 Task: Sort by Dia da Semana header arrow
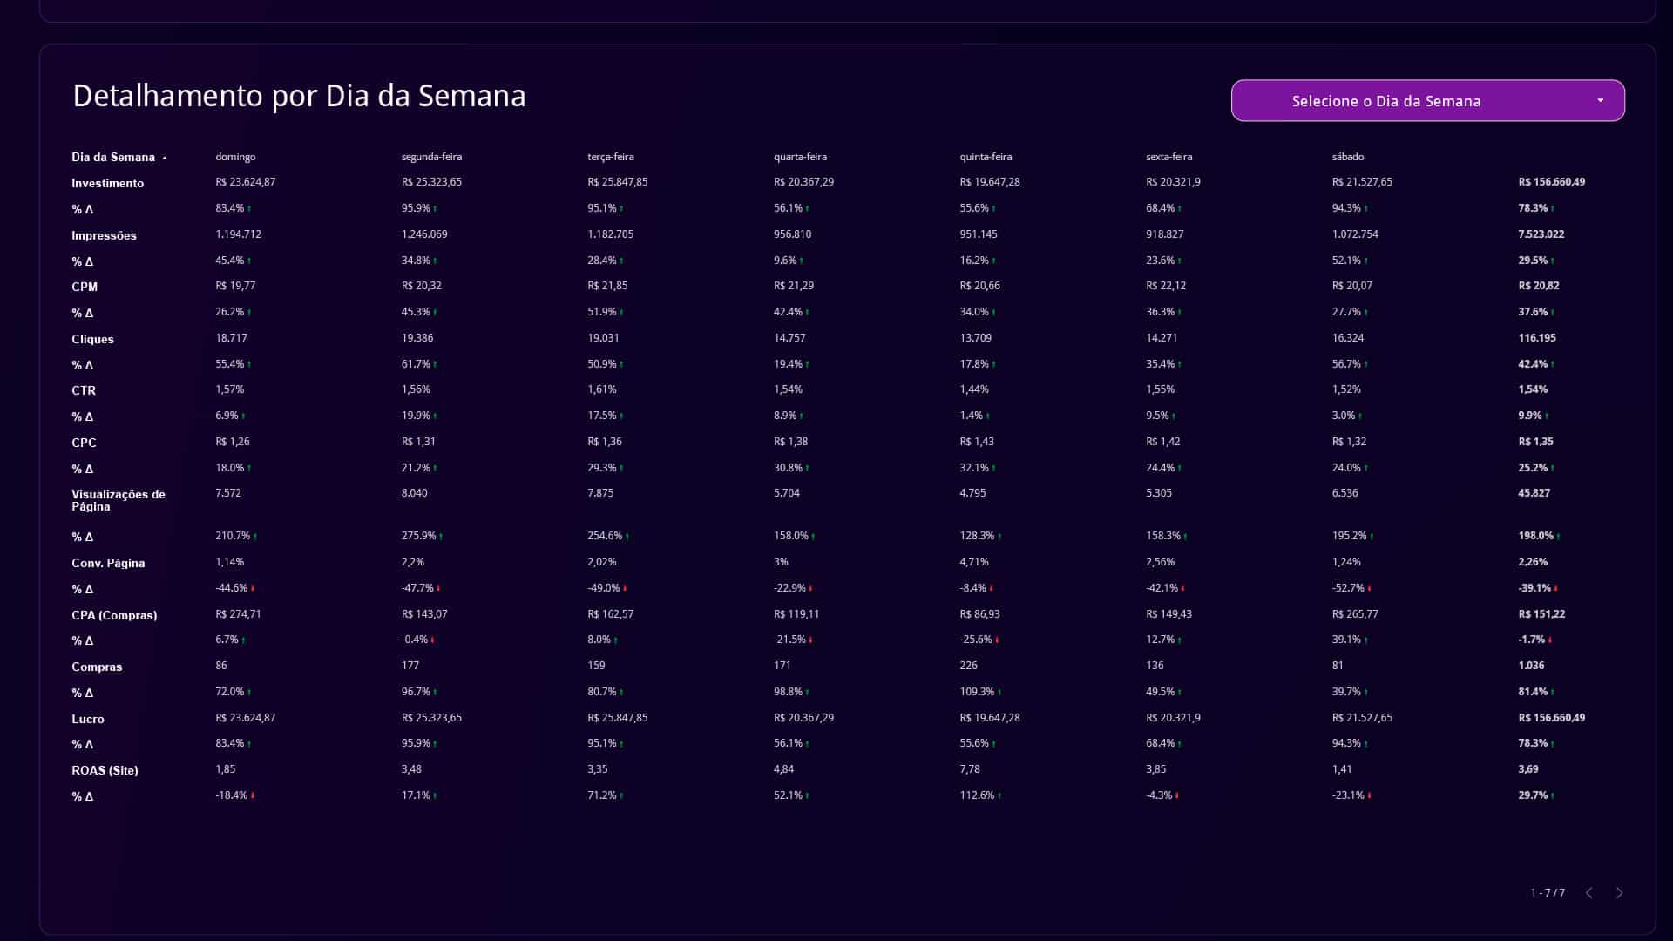165,158
